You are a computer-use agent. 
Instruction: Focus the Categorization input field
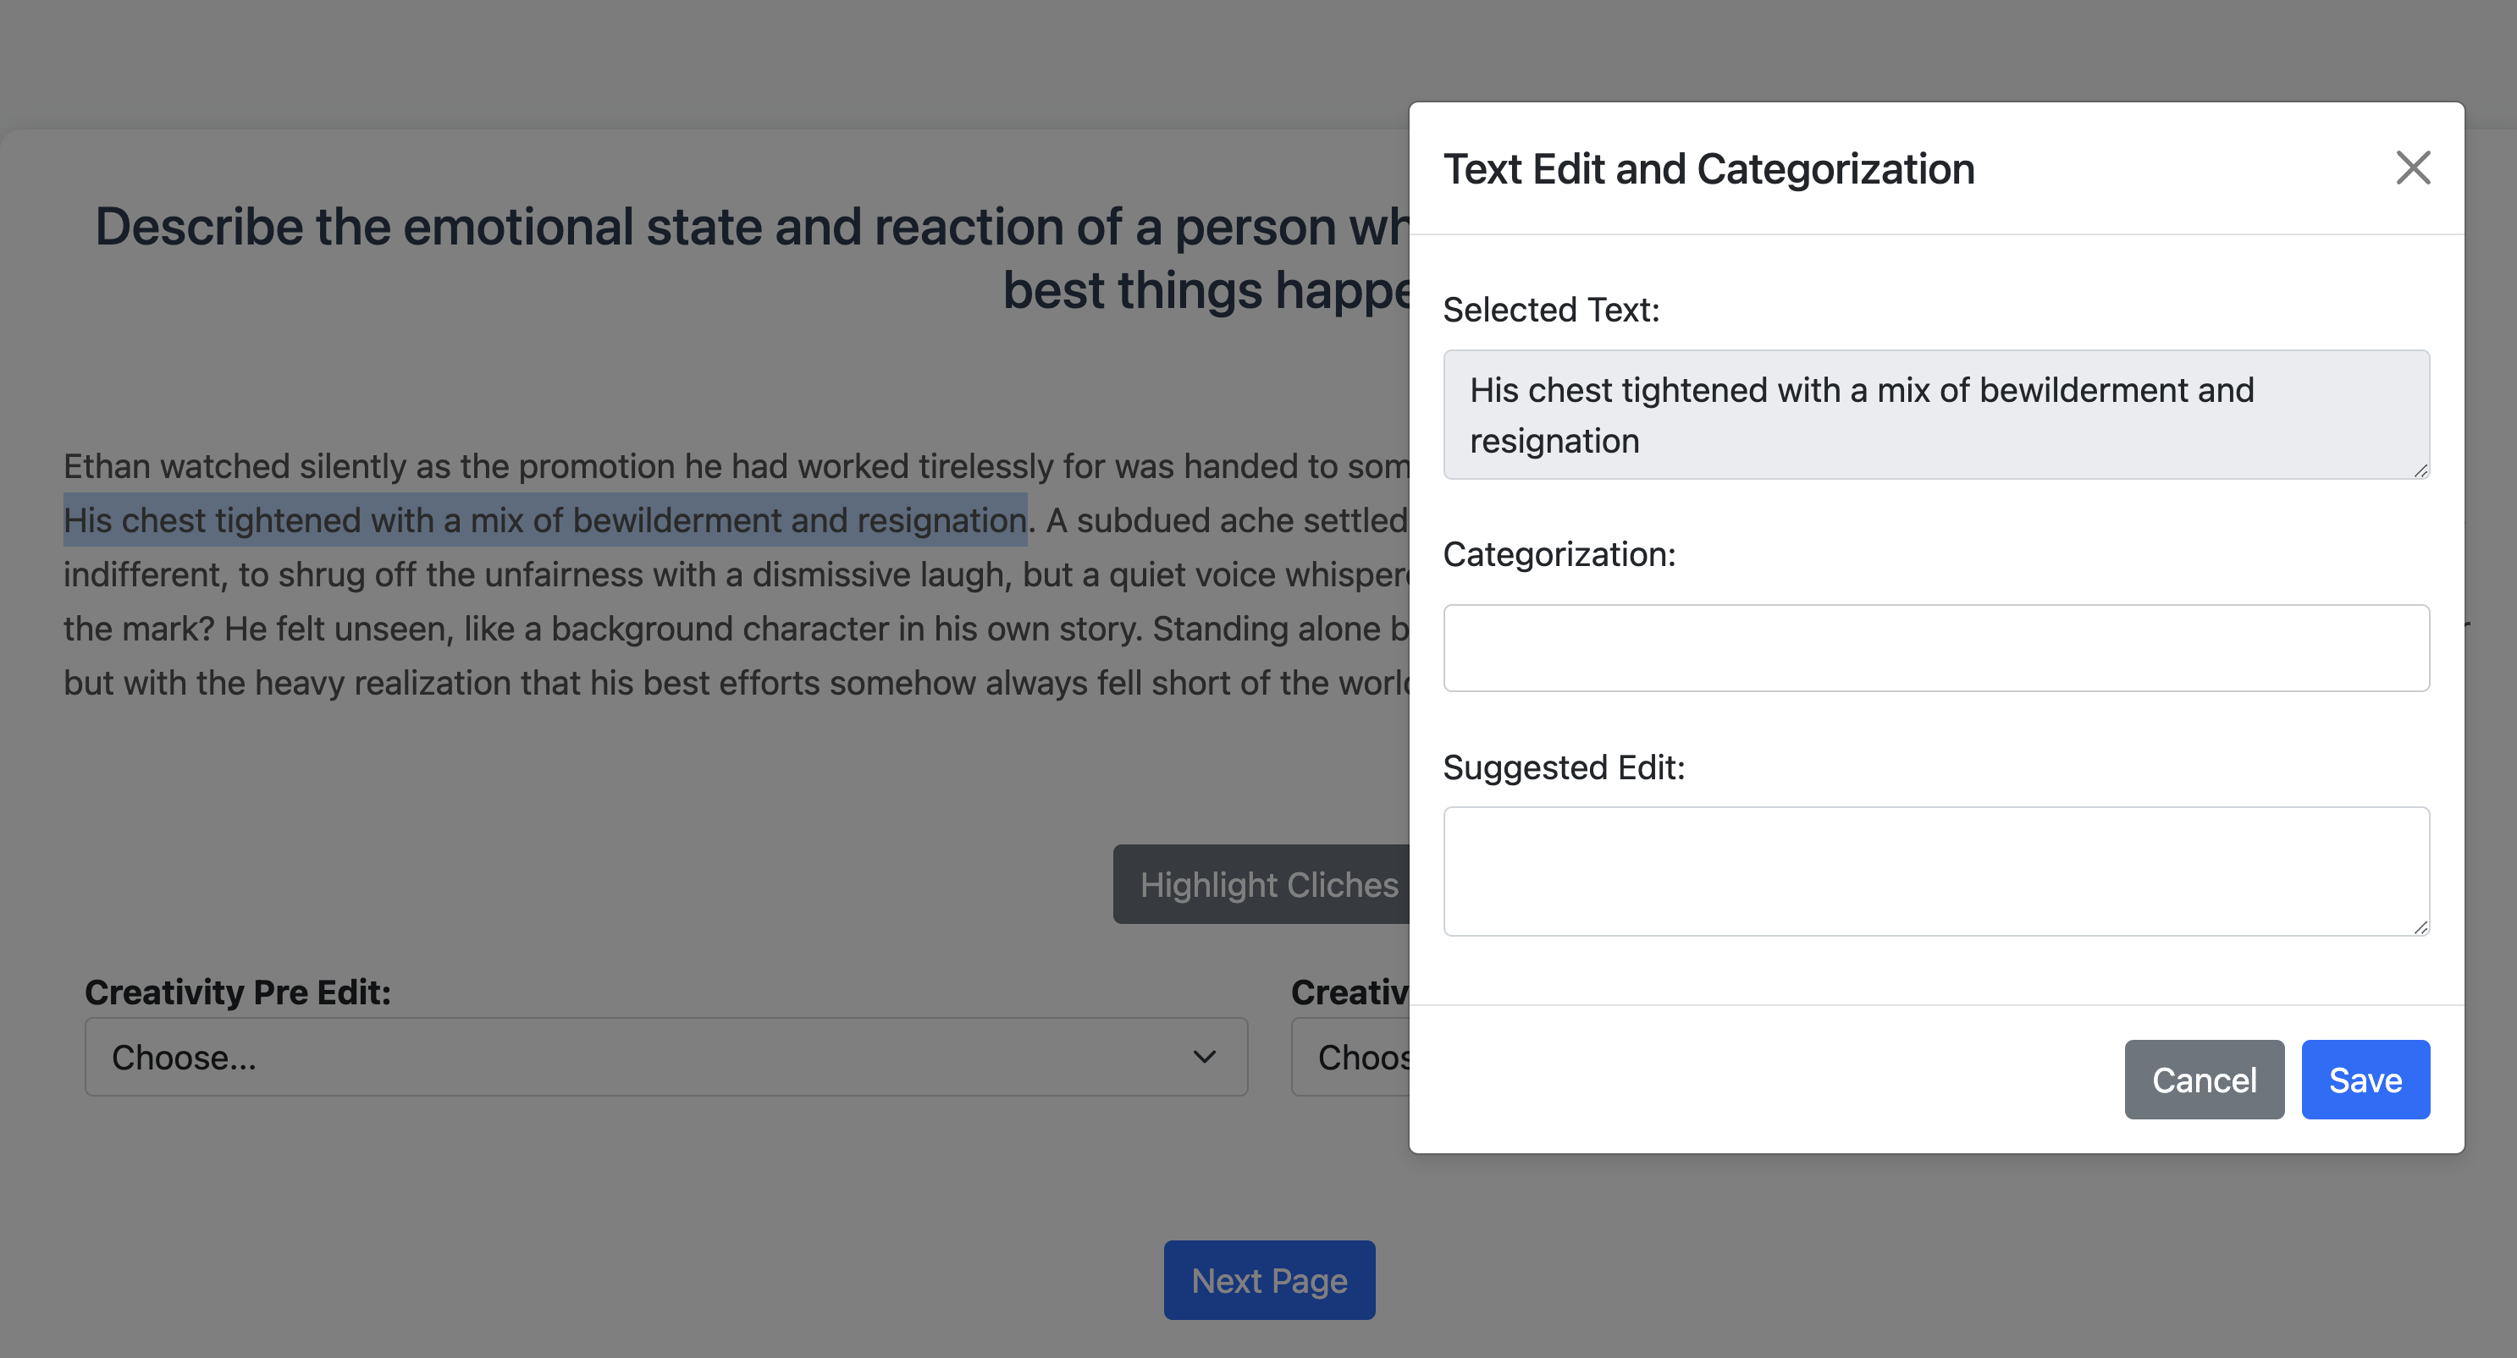1935,648
